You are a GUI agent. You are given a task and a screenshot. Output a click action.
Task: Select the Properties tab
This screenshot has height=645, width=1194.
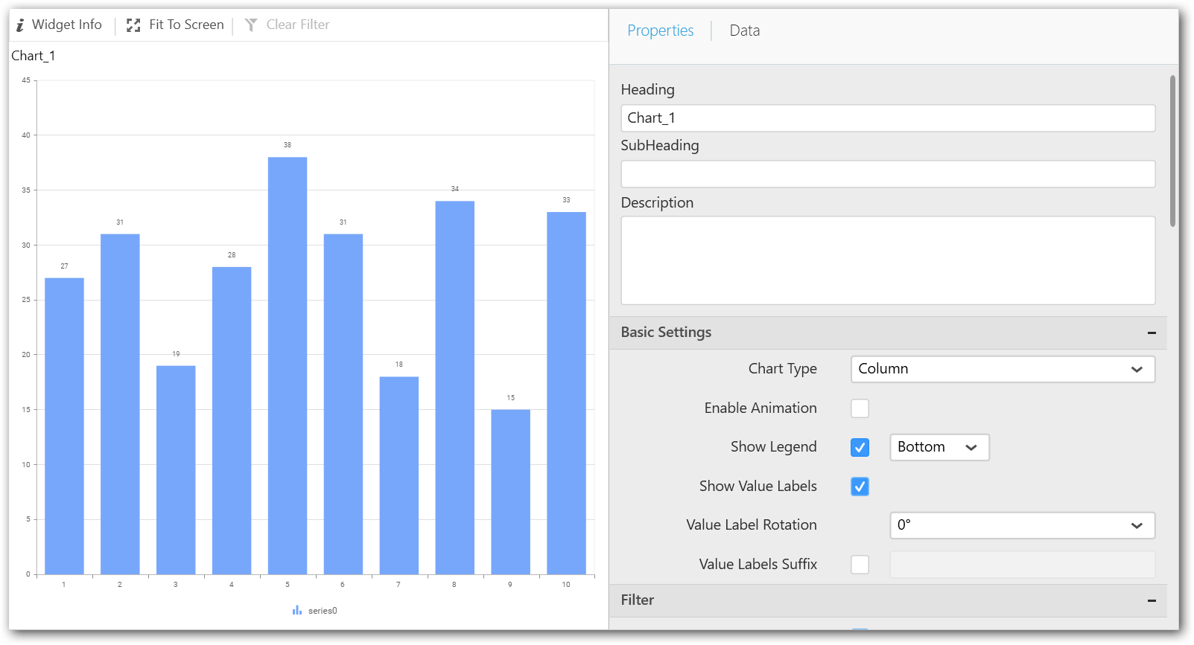[660, 31]
